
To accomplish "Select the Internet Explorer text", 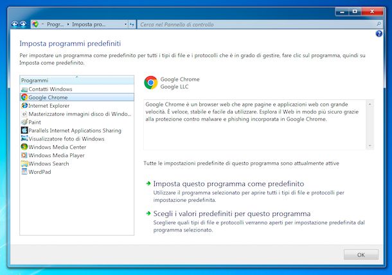I will (x=49, y=106).
